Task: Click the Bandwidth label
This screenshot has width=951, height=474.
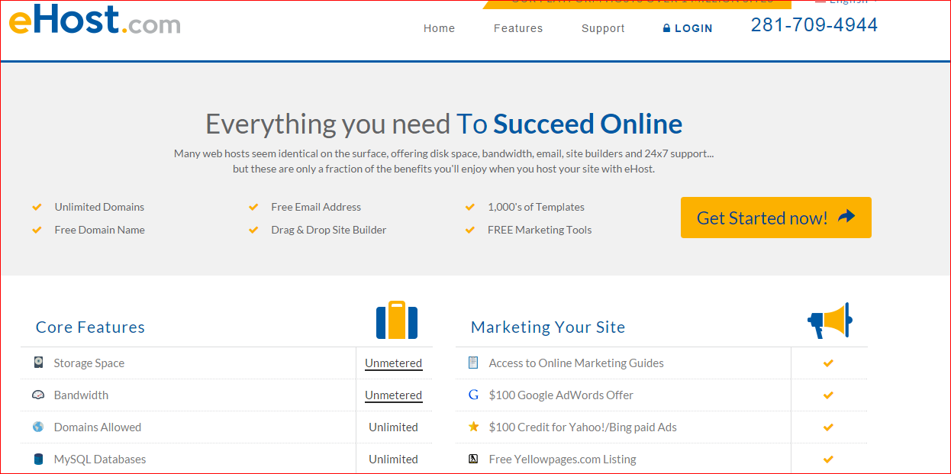Action: click(81, 395)
